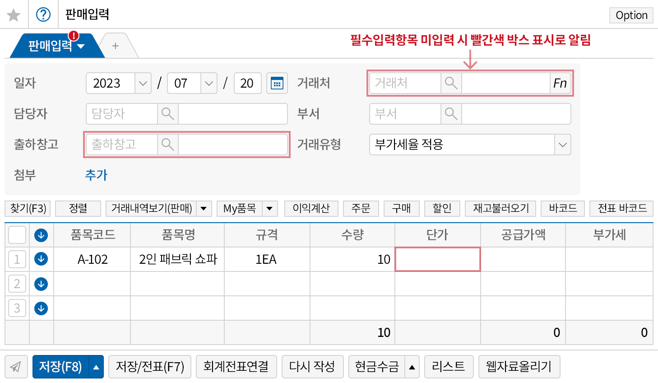This screenshot has width=658, height=383.
Task: Expand the 저장(F8) arrow menu
Action: [96, 367]
